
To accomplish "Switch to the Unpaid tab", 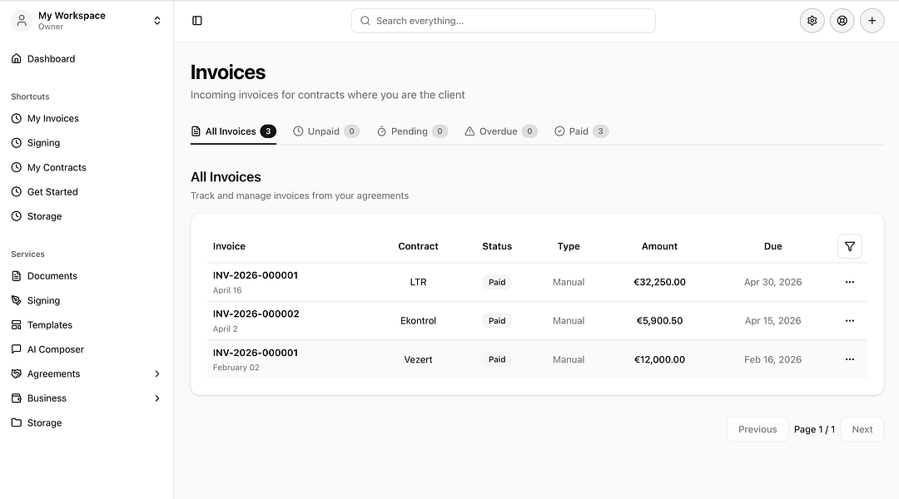I will 326,131.
